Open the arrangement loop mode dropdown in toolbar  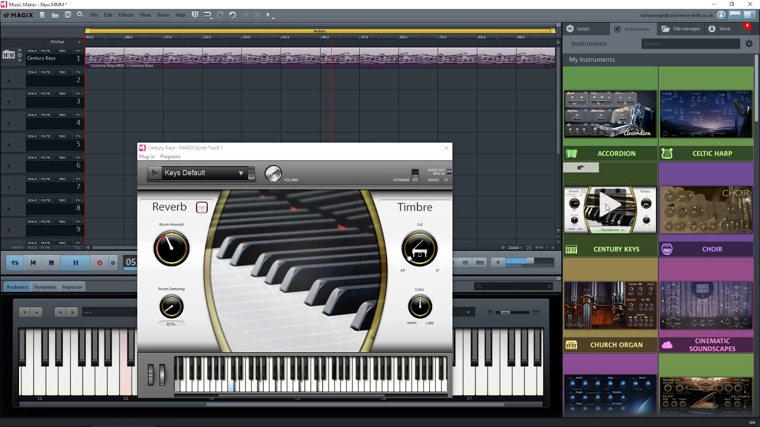(x=207, y=15)
